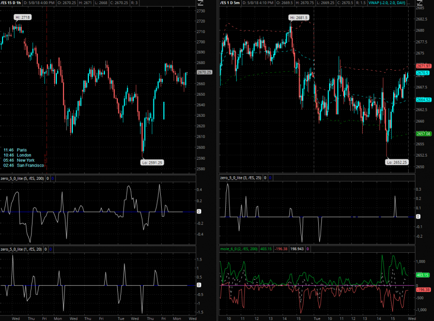Screen dimensions: 434x321
Task: Open zero_5_0_lite (3, /ES, 25) study label
Action: tap(240, 178)
